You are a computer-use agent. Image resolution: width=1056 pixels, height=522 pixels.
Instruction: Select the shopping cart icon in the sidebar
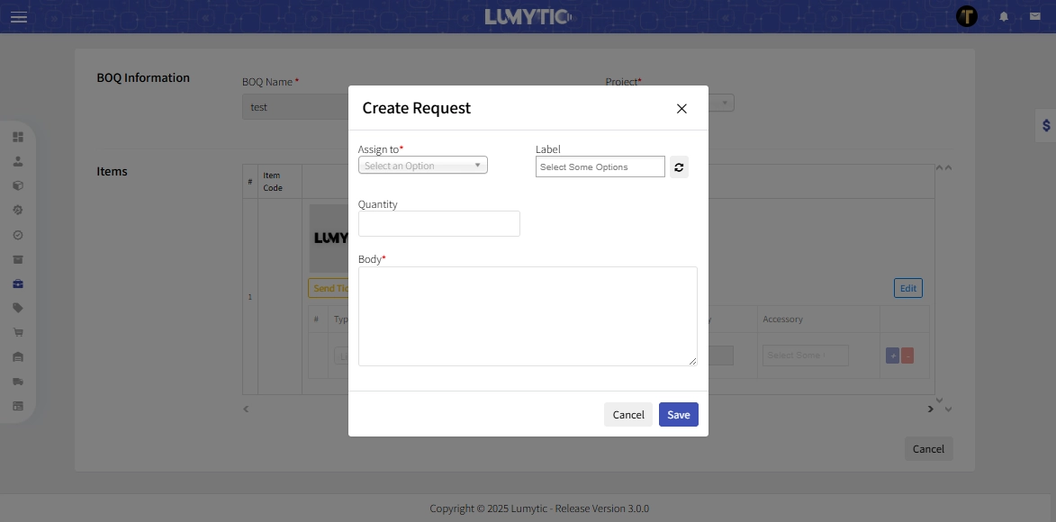pyautogui.click(x=18, y=331)
